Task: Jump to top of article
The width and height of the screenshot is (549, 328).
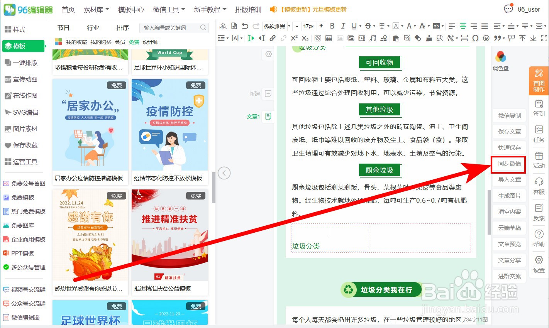Action: 522,38
